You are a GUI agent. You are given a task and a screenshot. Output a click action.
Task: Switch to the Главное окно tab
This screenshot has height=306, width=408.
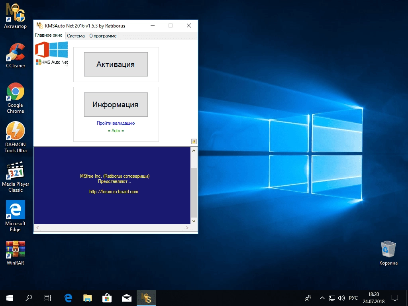(x=49, y=35)
